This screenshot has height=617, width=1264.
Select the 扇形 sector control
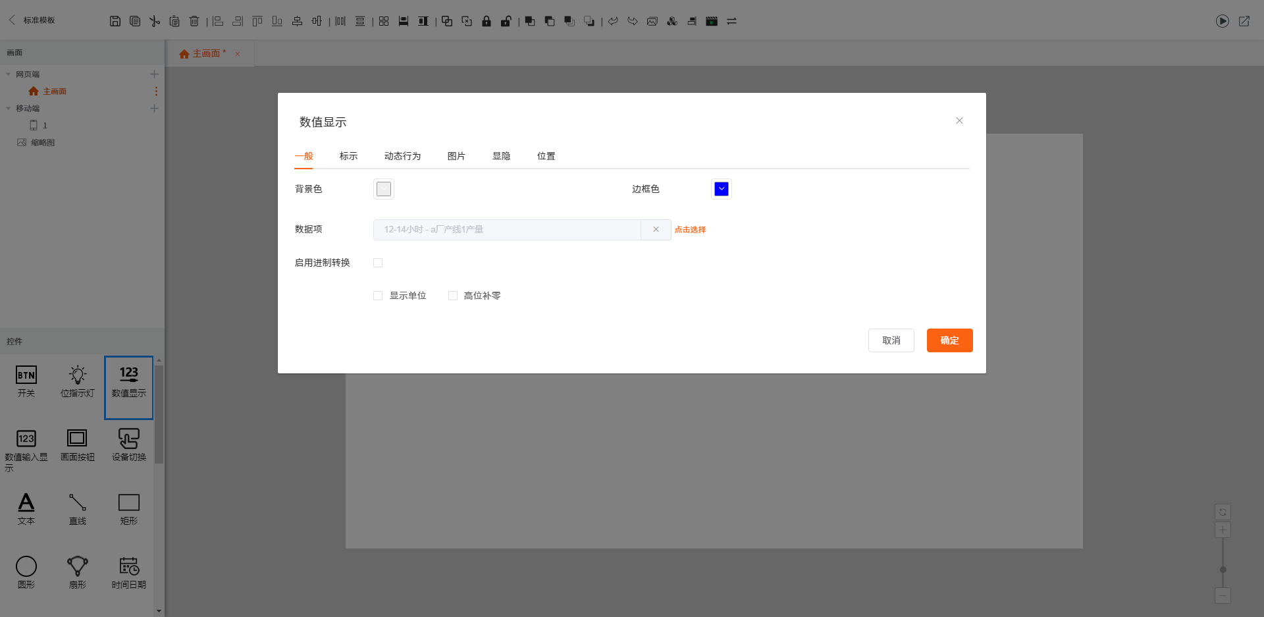coord(78,573)
